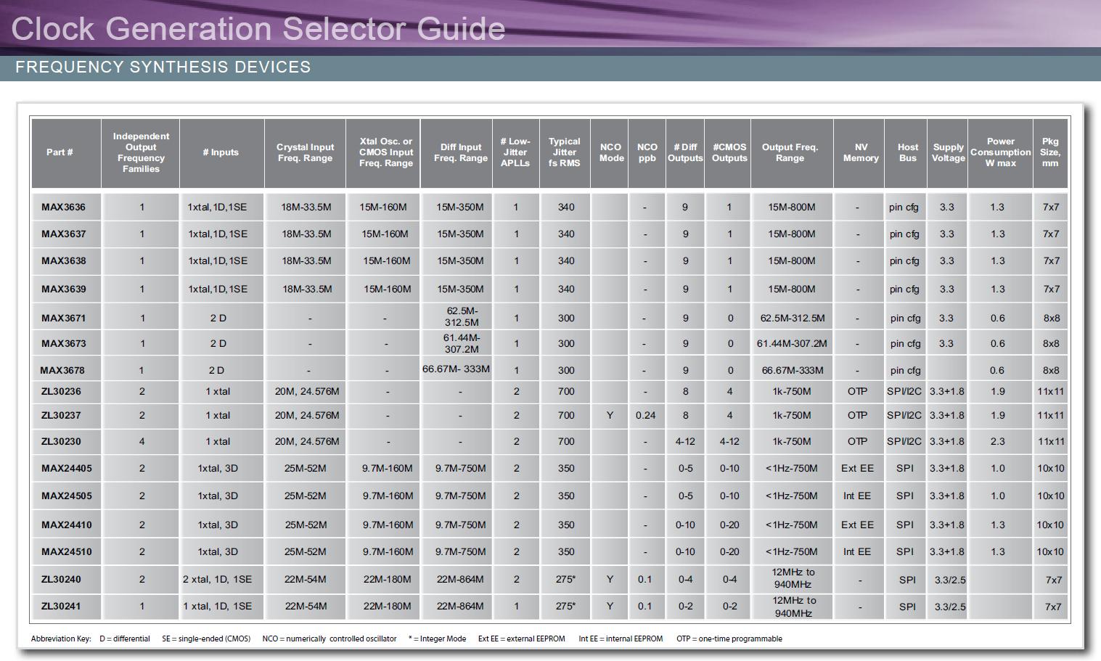Select 'NCO = numerically controlled oscillator' entry
The height and width of the screenshot is (661, 1101).
point(330,639)
